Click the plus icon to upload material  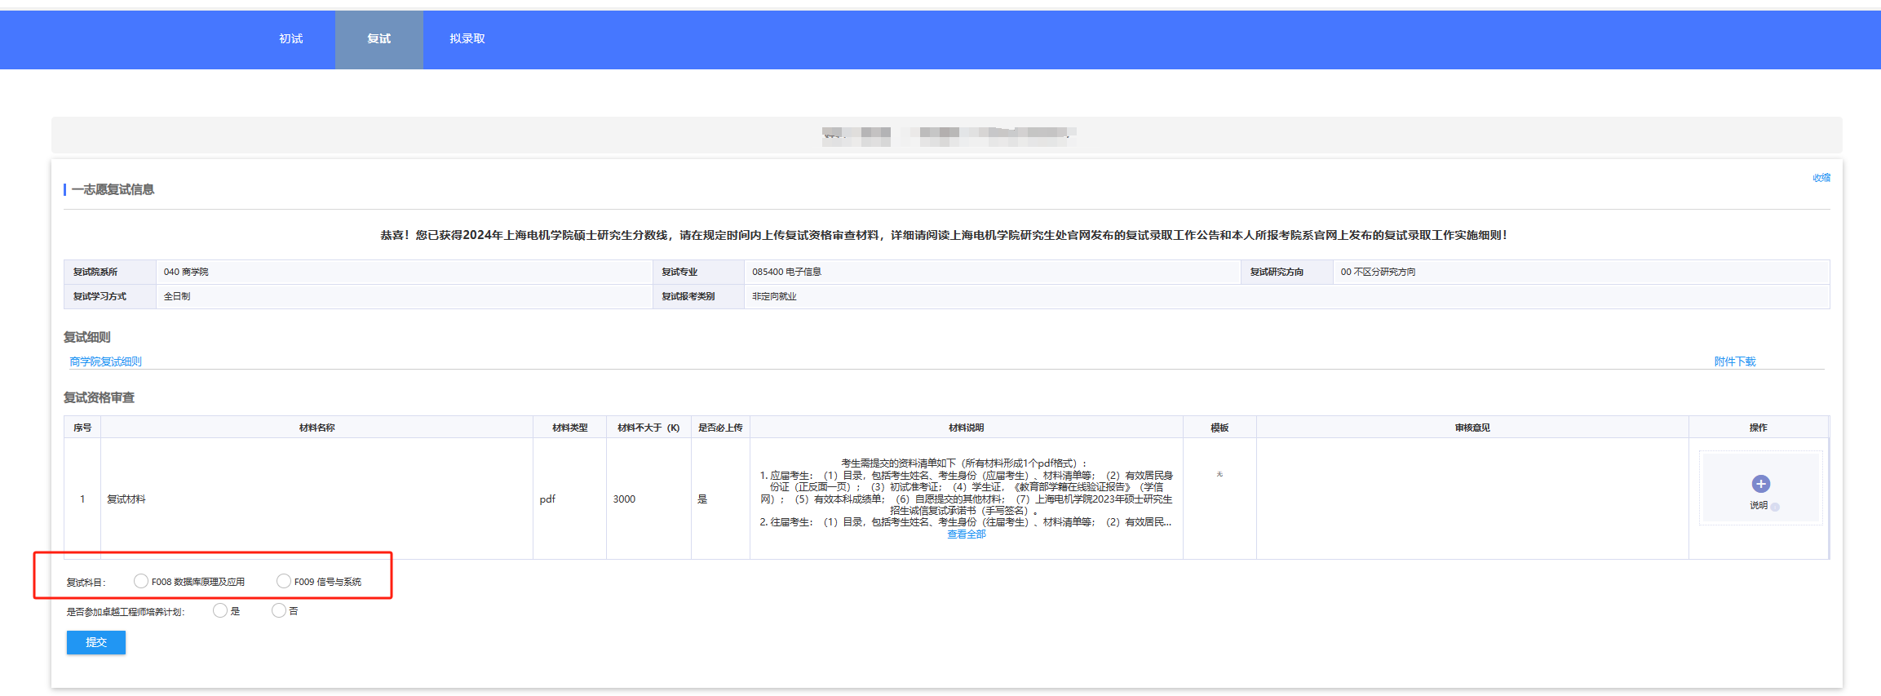coord(1760,484)
